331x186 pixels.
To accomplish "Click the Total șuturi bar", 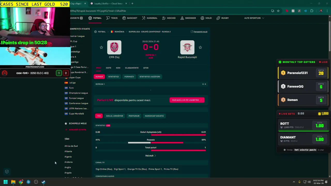I will [151, 150].
